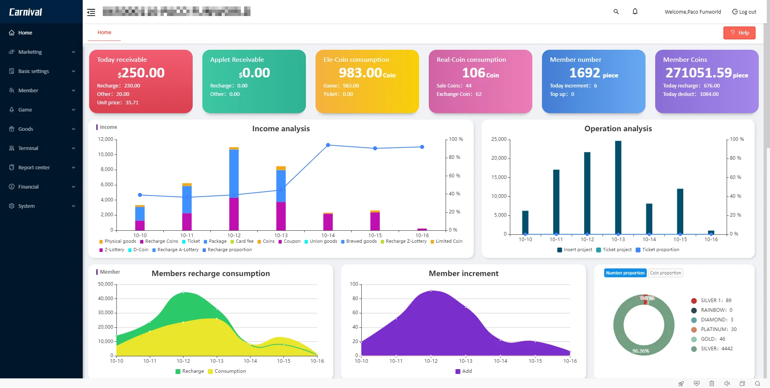Select the Home tab
The width and height of the screenshot is (770, 388).
(104, 33)
